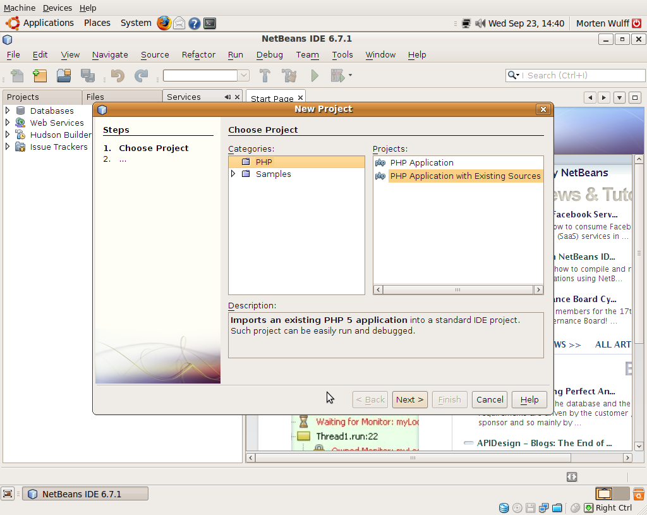This screenshot has width=647, height=515.
Task: Click the Help button in the dialog
Action: pyautogui.click(x=529, y=399)
